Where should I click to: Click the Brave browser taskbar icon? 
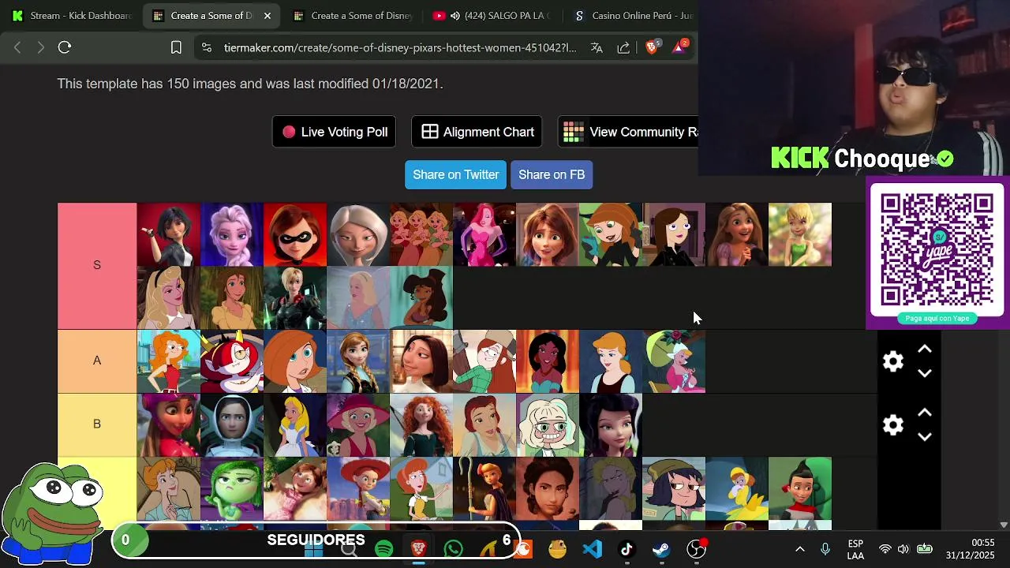418,548
